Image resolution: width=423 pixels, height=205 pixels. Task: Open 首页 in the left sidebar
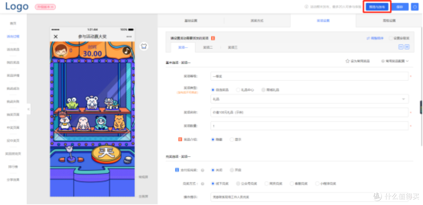(13, 23)
